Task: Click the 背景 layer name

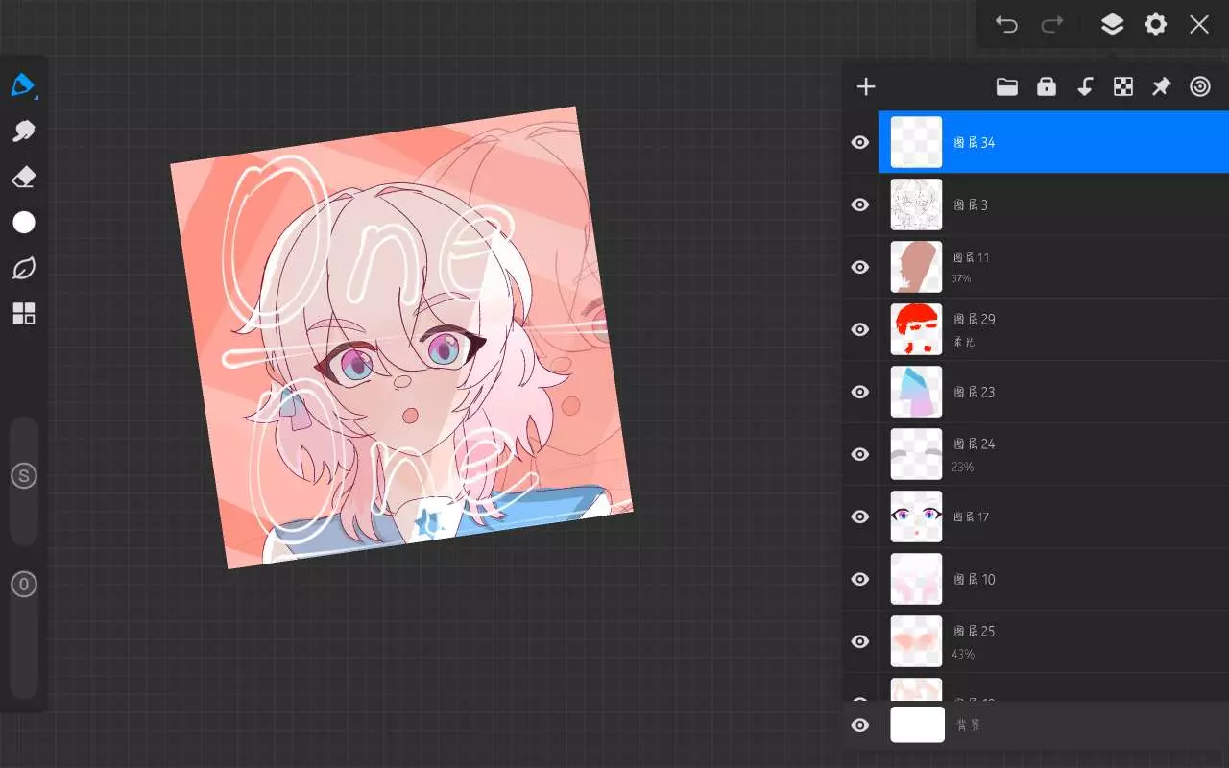Action: coord(968,725)
